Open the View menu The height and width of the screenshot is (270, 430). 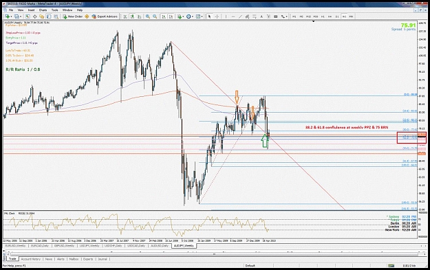(x=21, y=10)
